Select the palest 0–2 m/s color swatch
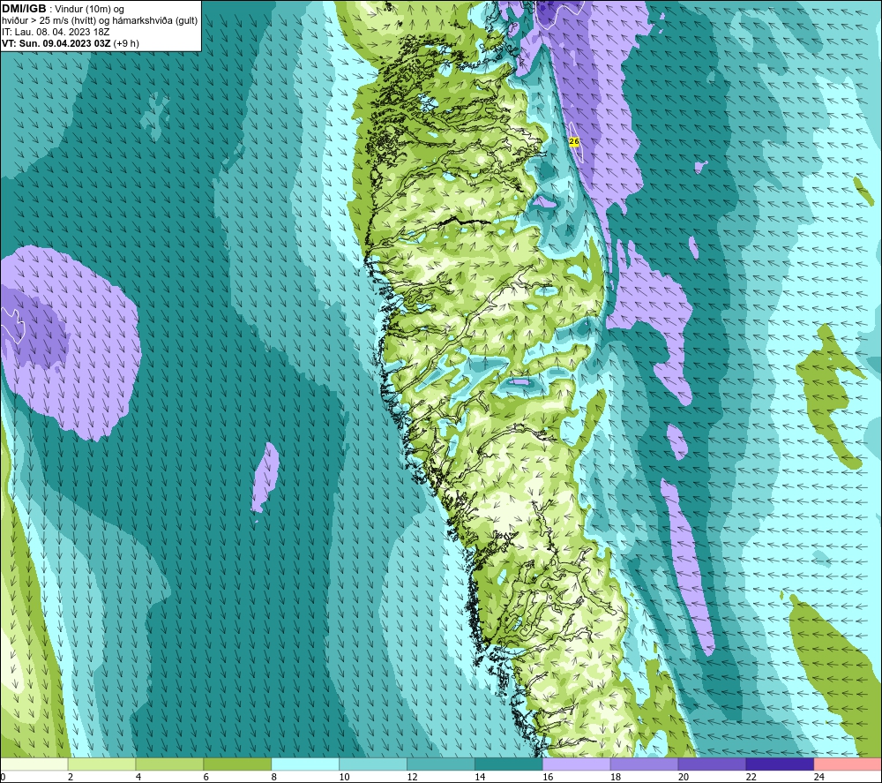This screenshot has width=882, height=783. click(x=34, y=764)
